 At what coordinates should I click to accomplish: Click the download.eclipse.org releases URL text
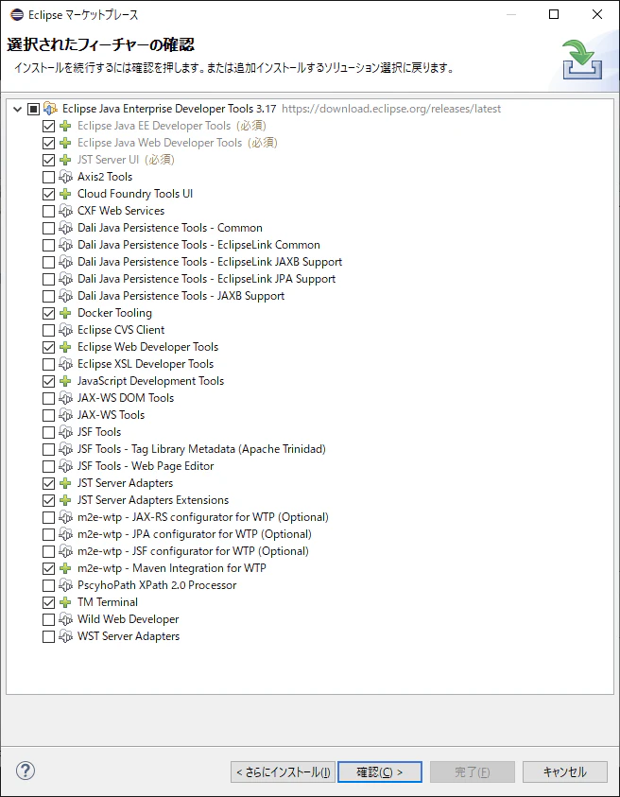(x=391, y=109)
